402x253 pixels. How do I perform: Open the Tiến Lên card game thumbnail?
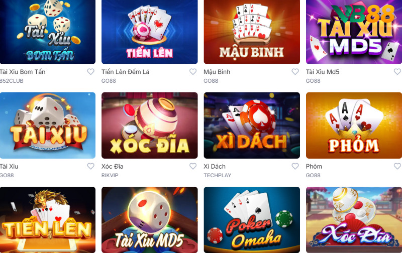149,32
